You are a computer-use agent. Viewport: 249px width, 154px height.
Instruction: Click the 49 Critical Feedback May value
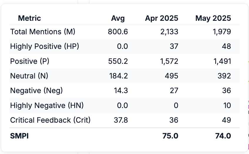226,120
